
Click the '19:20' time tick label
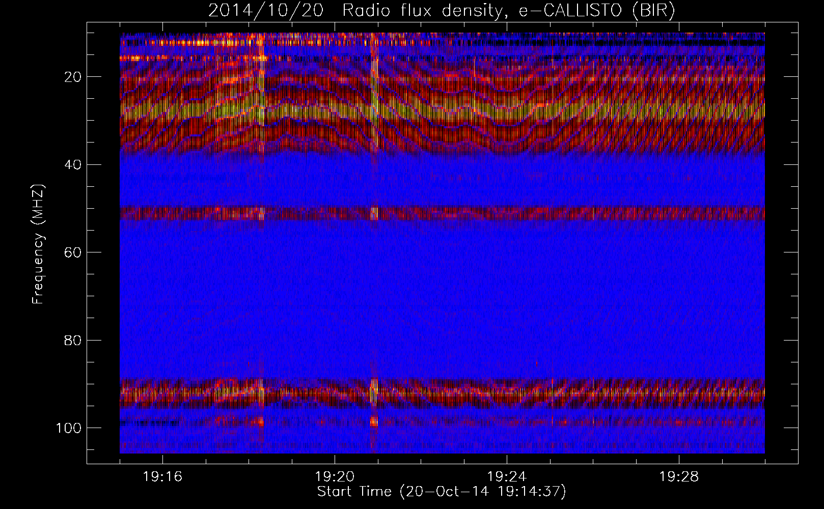(x=335, y=477)
